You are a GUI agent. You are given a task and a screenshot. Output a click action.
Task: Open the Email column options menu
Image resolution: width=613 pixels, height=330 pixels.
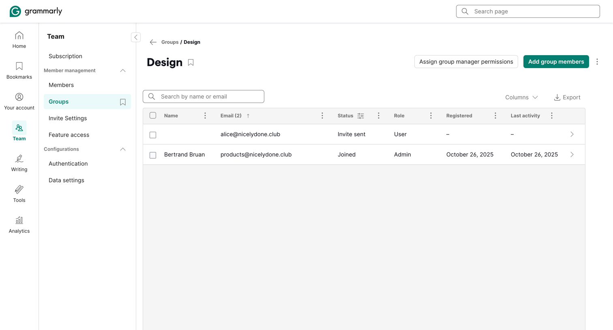(322, 116)
